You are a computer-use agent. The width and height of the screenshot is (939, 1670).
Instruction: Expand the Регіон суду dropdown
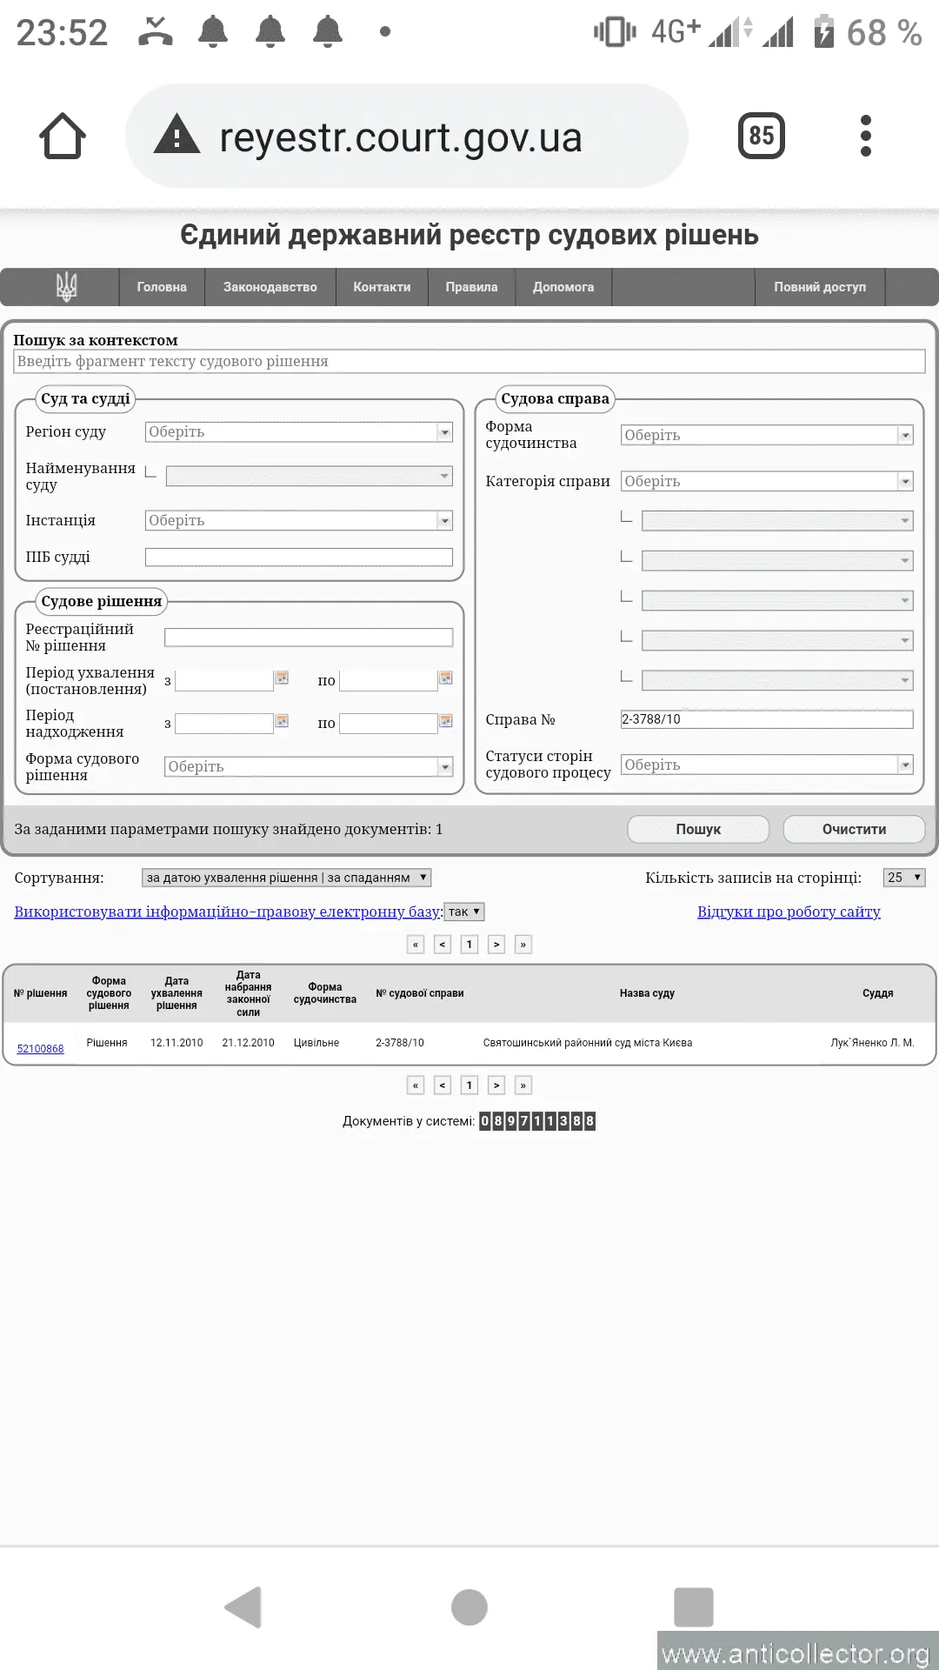tap(444, 432)
